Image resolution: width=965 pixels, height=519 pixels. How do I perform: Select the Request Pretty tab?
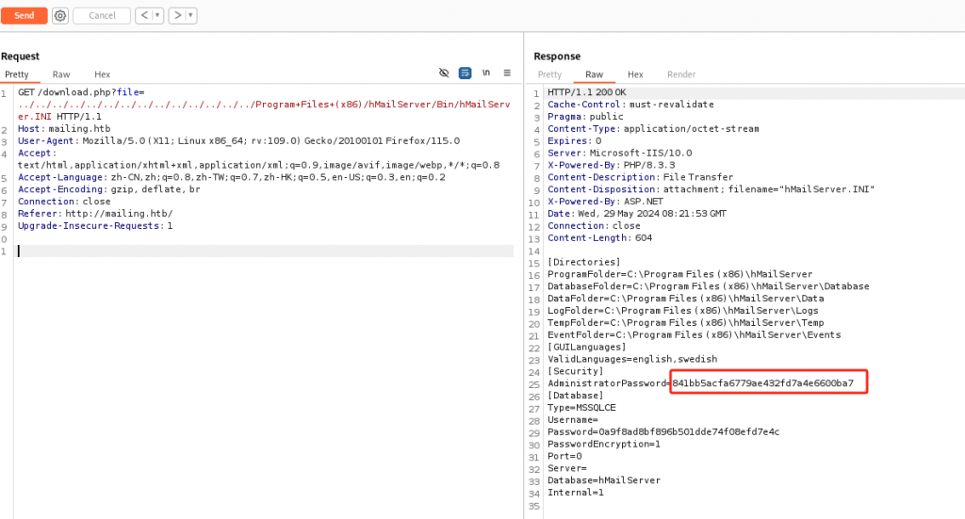(17, 74)
